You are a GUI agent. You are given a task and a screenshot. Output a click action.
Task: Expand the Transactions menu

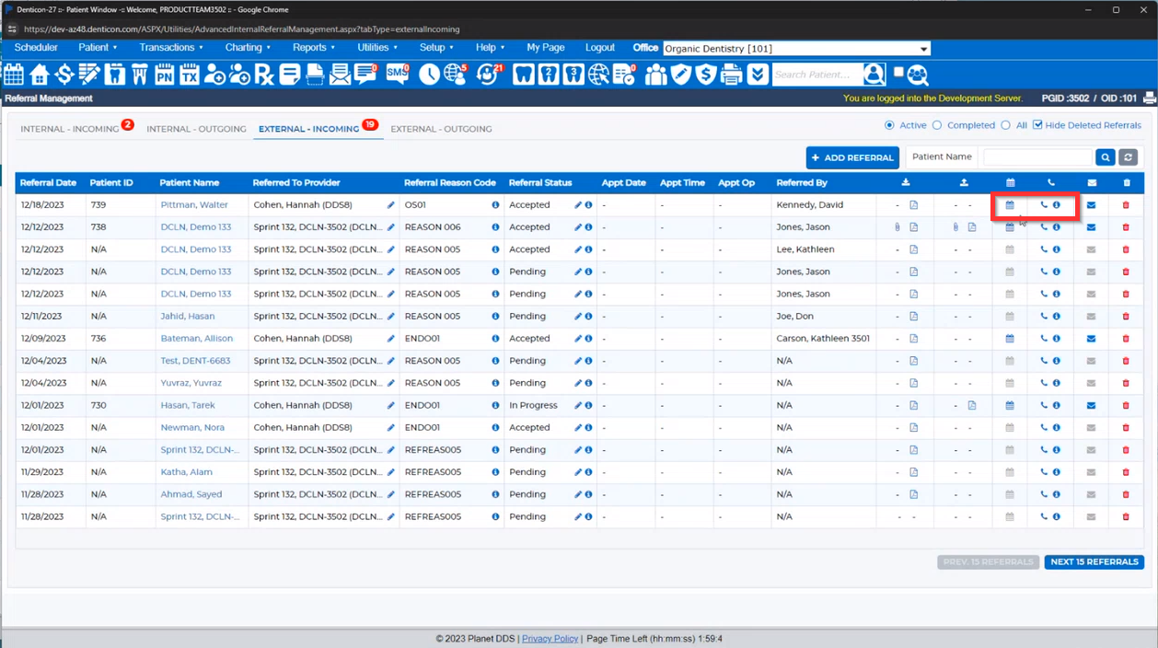click(171, 48)
